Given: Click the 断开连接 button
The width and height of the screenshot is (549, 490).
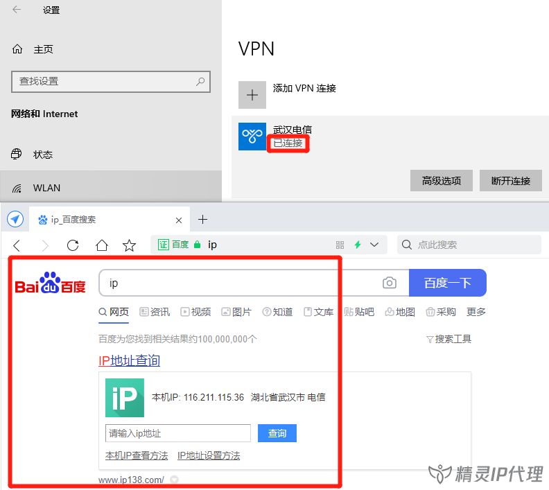Looking at the screenshot, I should (510, 181).
